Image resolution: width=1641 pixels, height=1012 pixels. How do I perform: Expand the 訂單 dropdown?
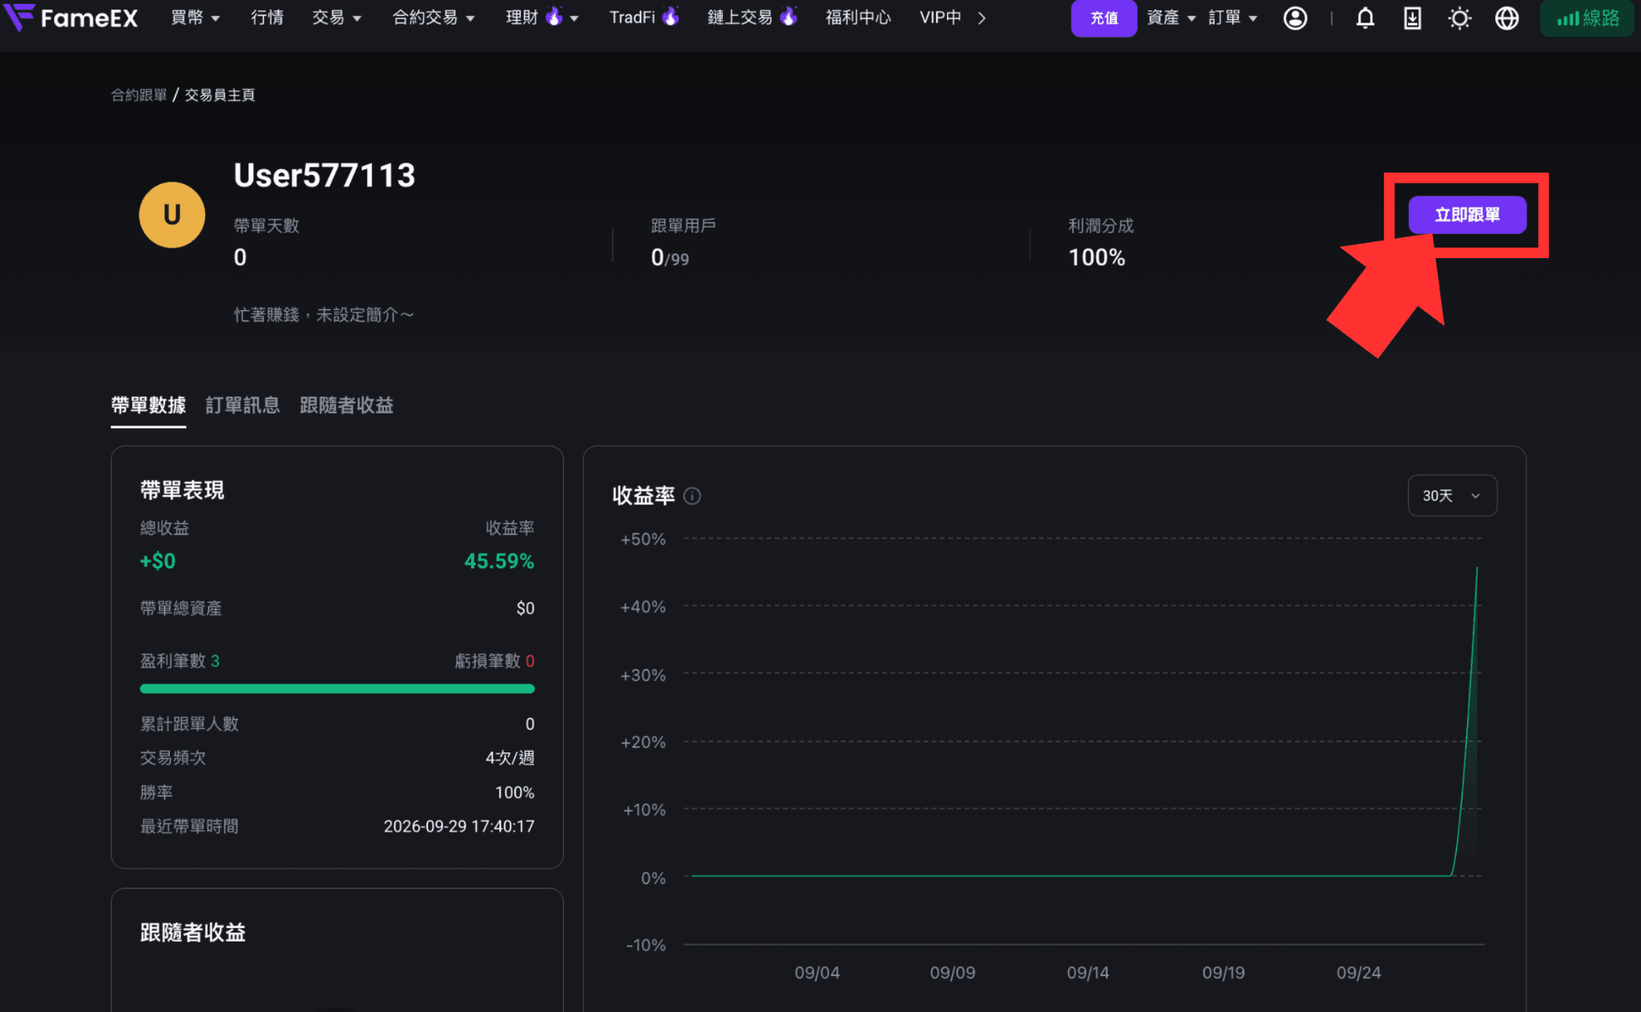(x=1232, y=18)
